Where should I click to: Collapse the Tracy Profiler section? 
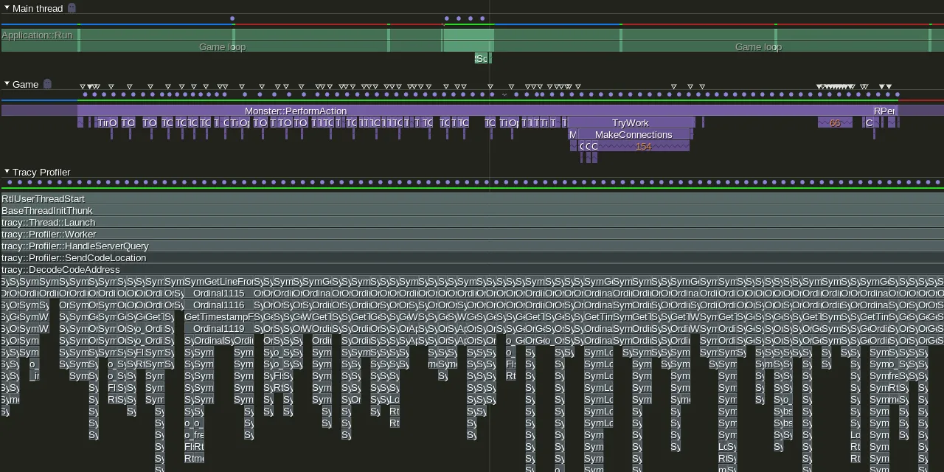click(7, 172)
